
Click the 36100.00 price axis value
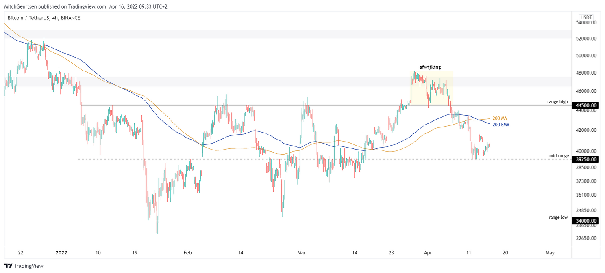587,195
